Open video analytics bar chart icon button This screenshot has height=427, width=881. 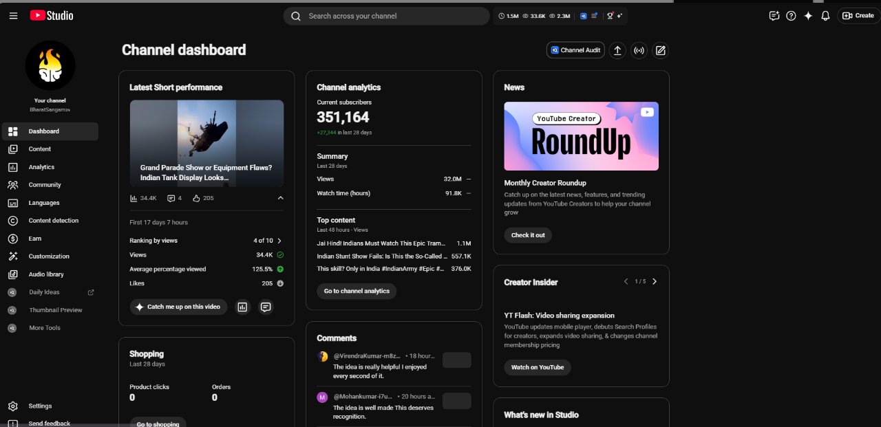[242, 307]
